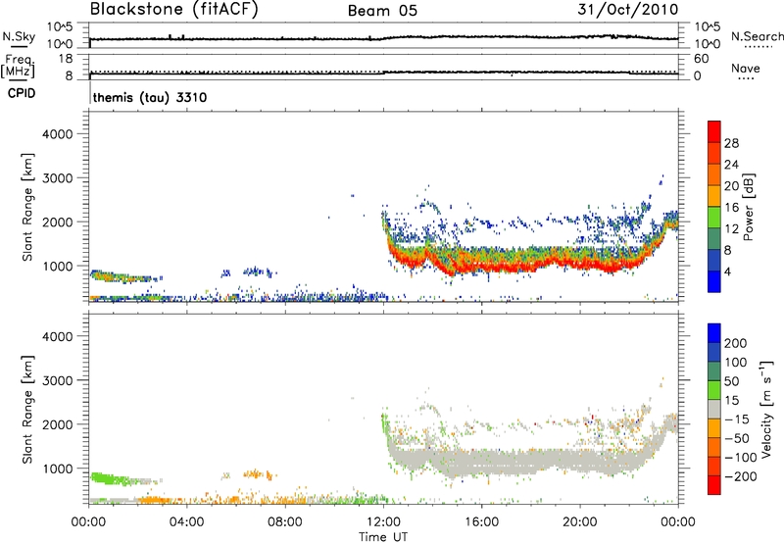
Task: Click the green 12-16 dB power colorbar segment
Action: (714, 218)
